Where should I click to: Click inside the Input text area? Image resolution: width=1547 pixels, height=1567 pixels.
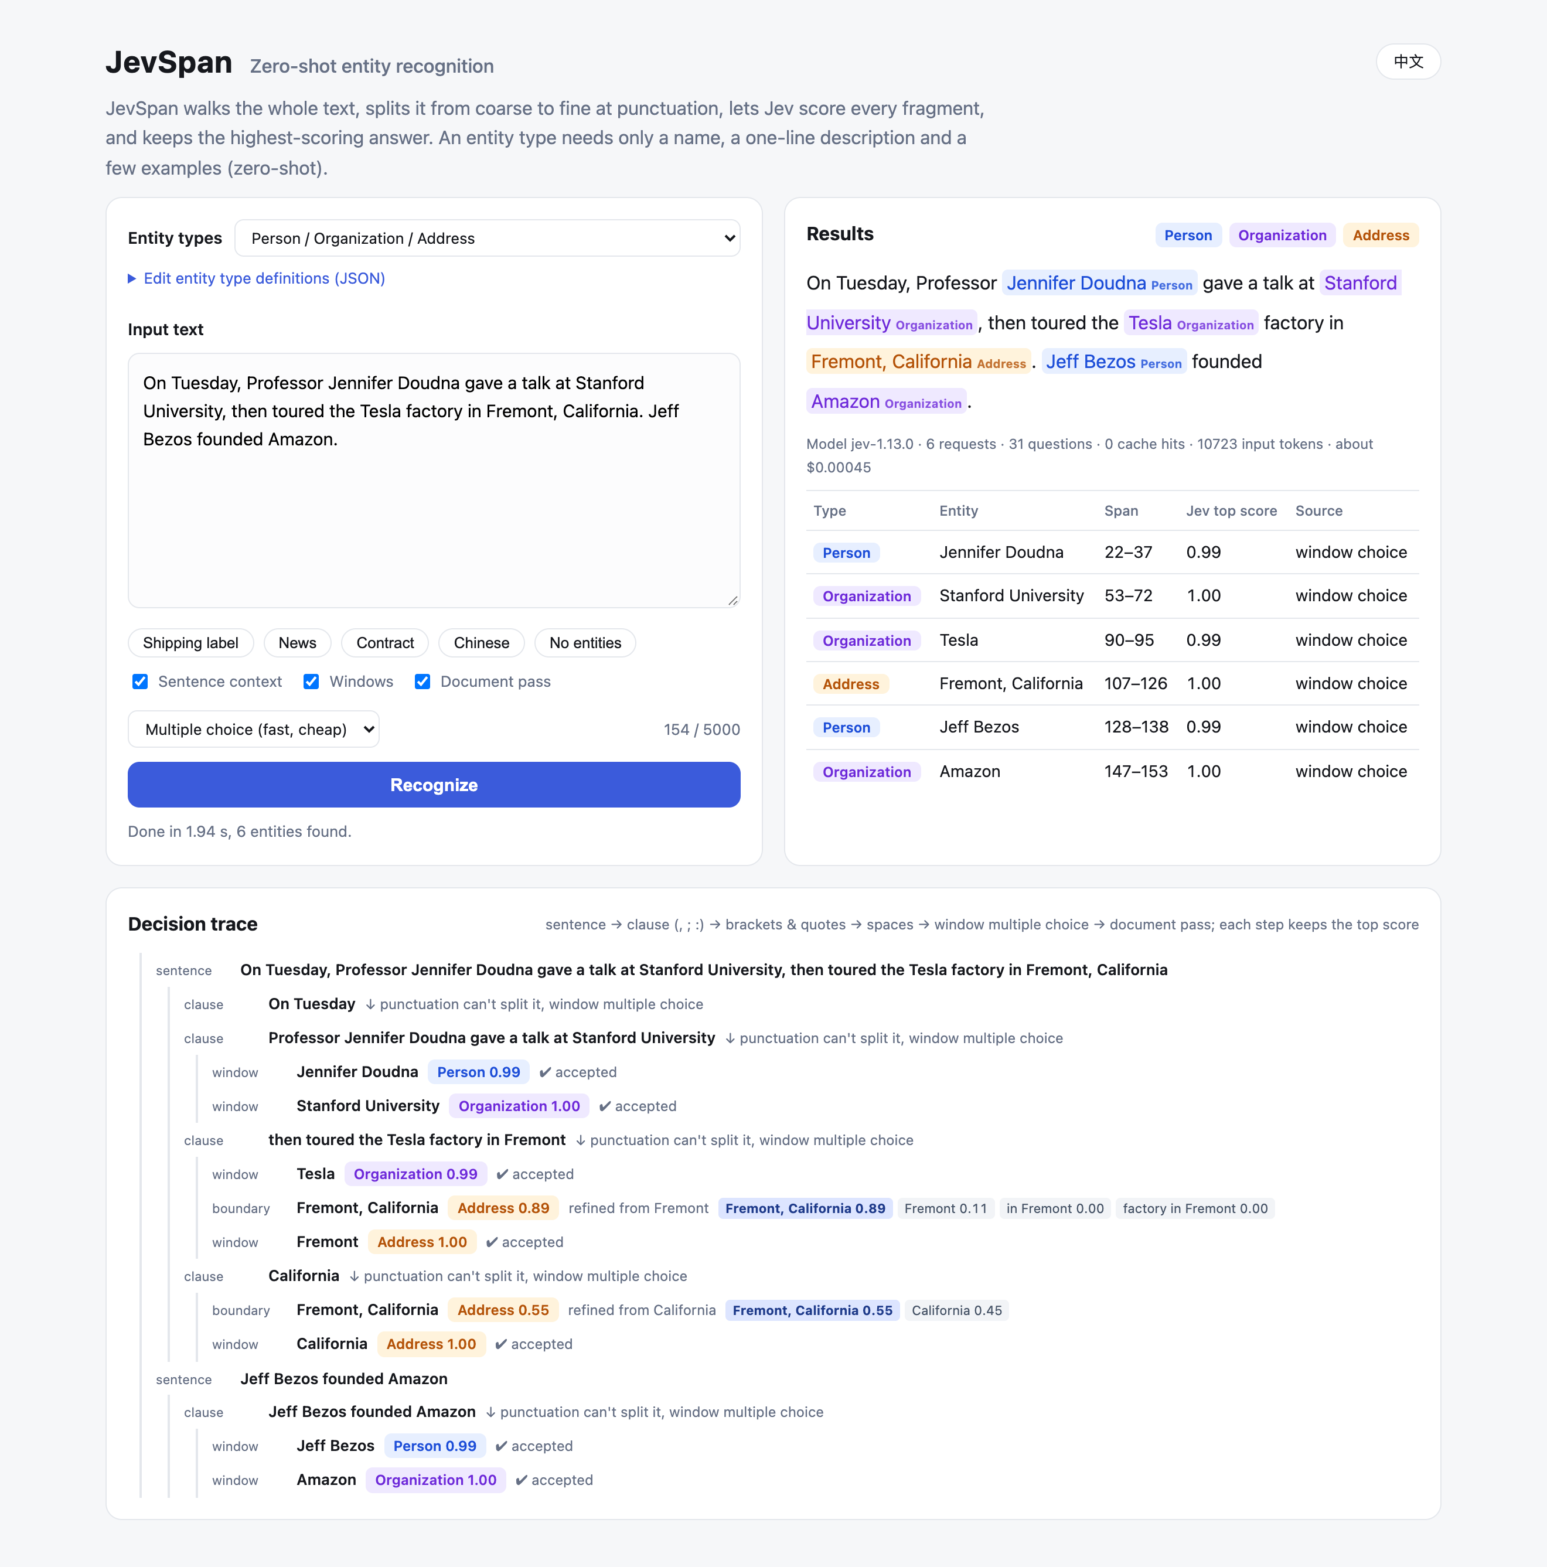click(434, 480)
